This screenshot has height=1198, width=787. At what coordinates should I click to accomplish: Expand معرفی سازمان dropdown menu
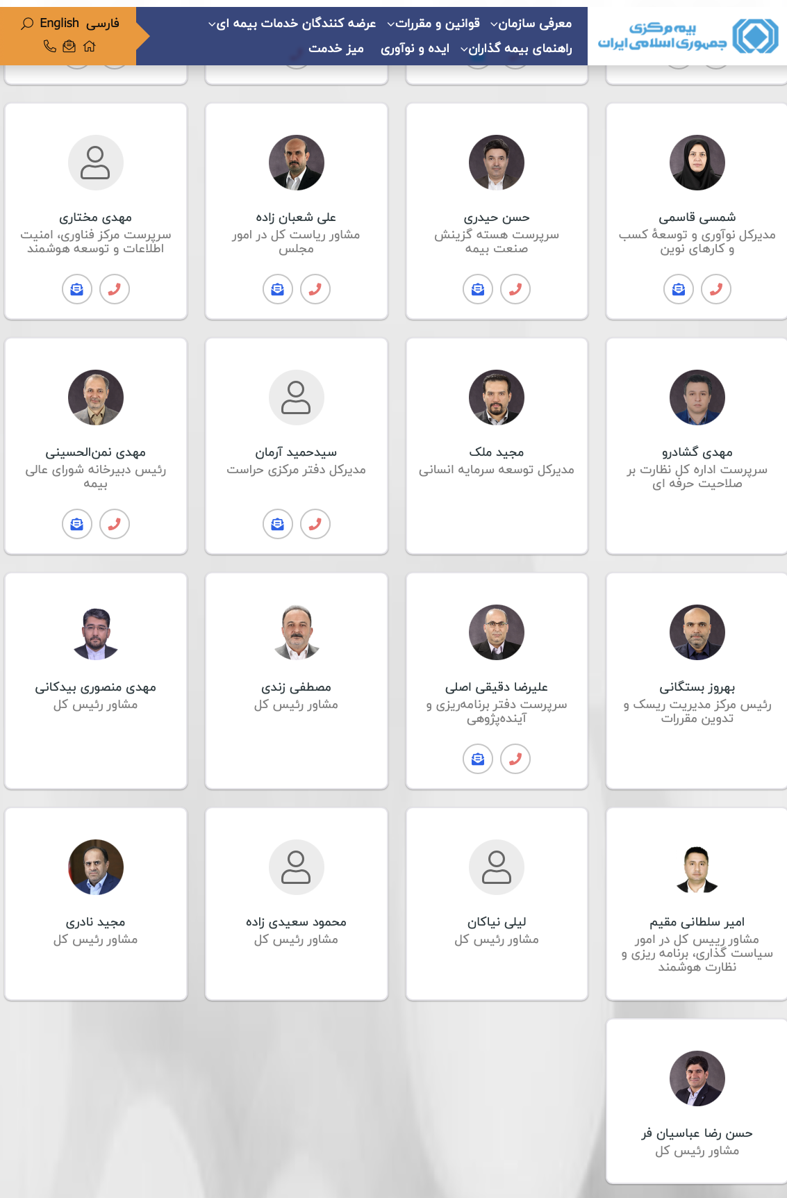point(531,24)
